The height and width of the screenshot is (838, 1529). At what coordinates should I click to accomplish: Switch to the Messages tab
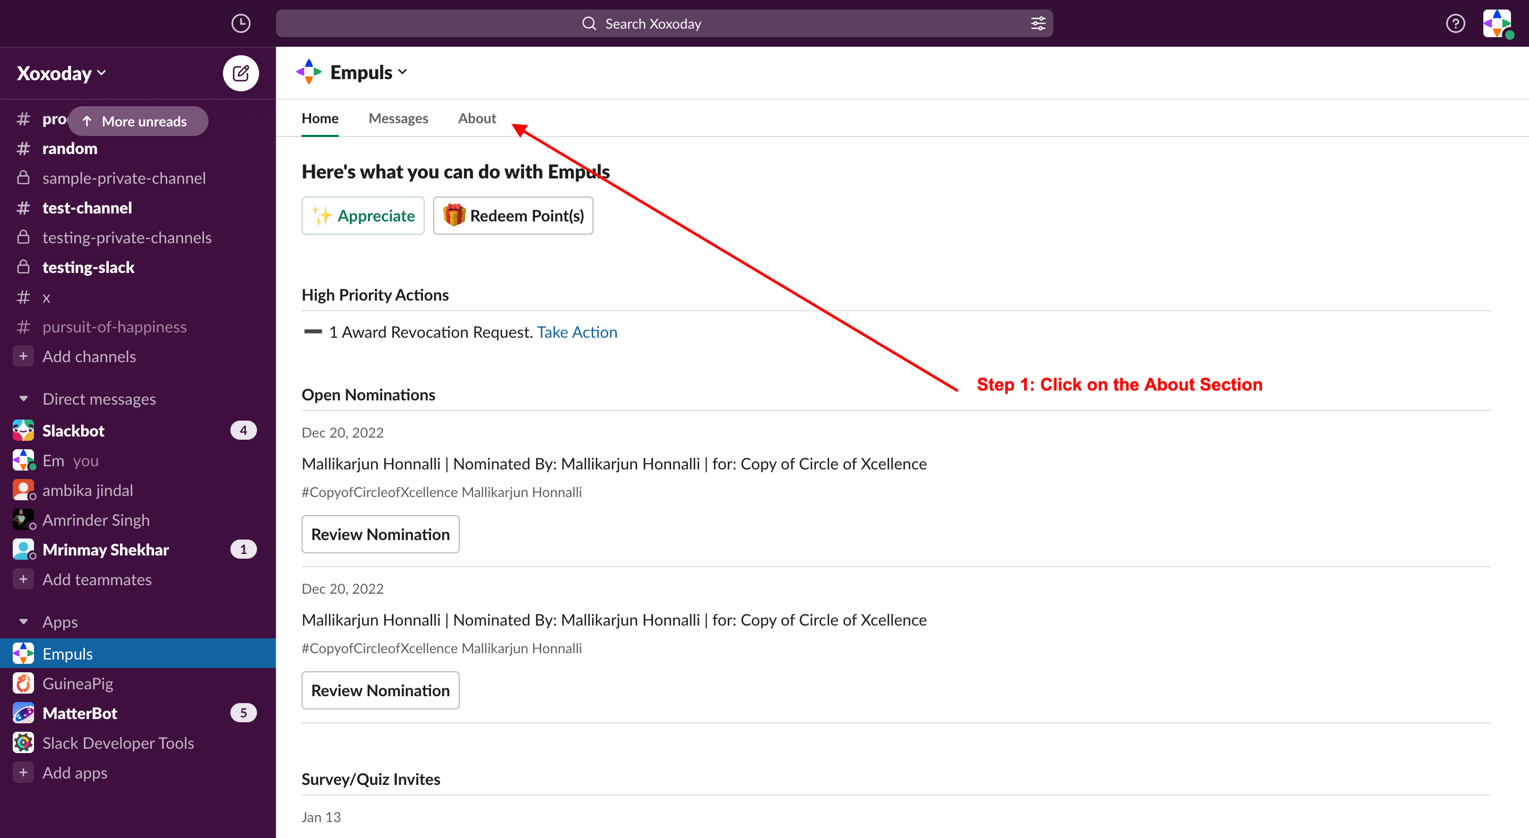point(398,118)
